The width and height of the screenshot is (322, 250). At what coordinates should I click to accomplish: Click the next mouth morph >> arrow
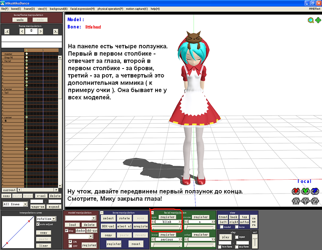click(213, 222)
